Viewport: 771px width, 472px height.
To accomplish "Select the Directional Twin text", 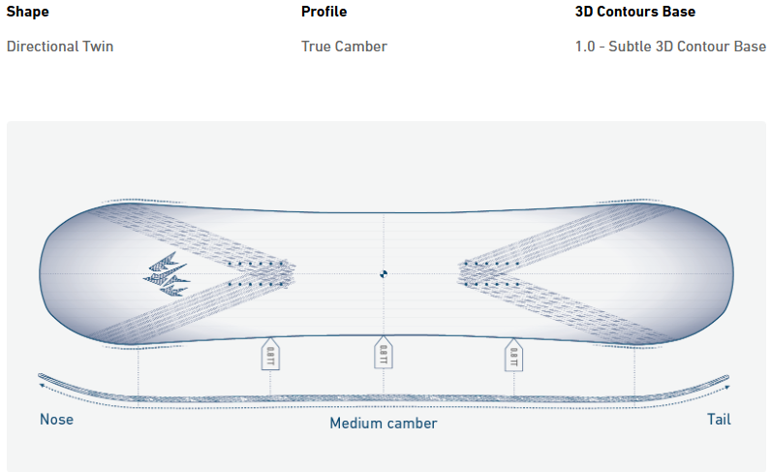I will [60, 47].
